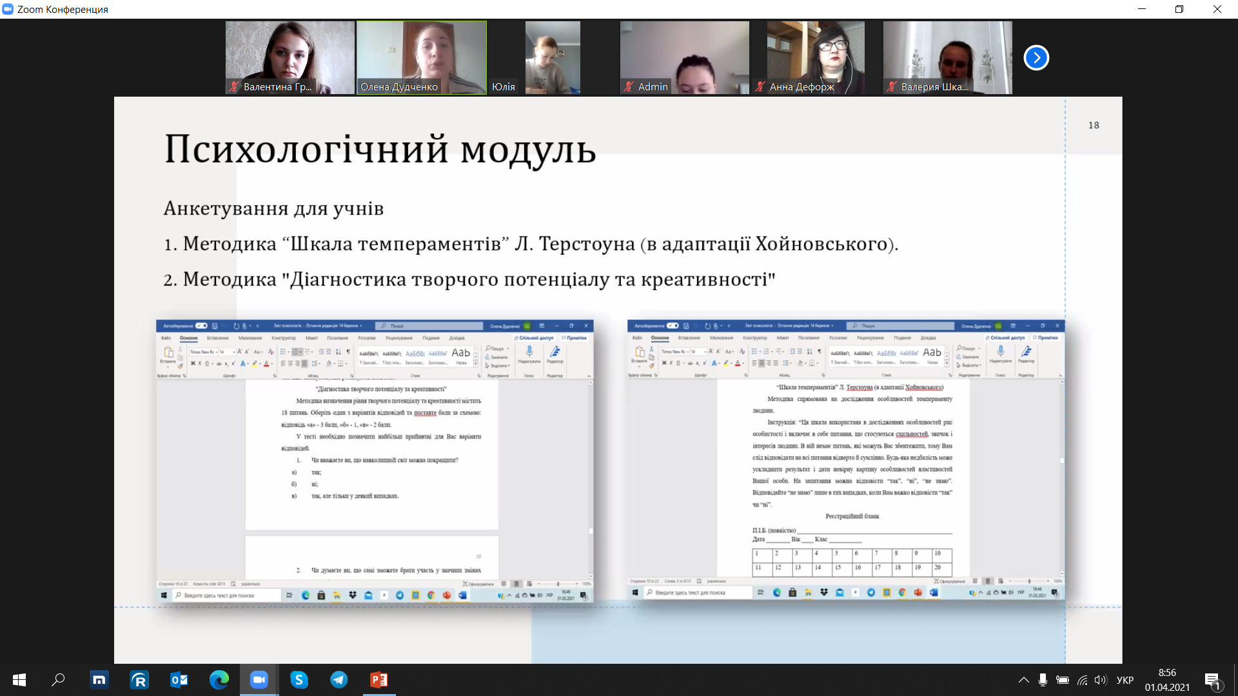
Task: Open the notification center icon
Action: 1212,680
